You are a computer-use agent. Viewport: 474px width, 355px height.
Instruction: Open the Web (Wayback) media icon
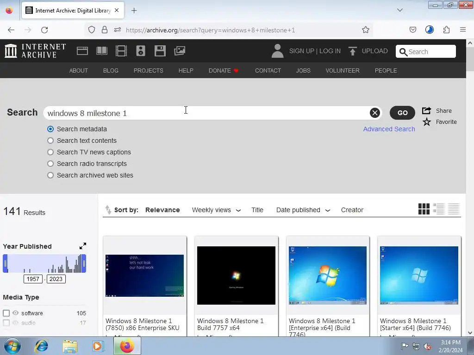[82, 51]
